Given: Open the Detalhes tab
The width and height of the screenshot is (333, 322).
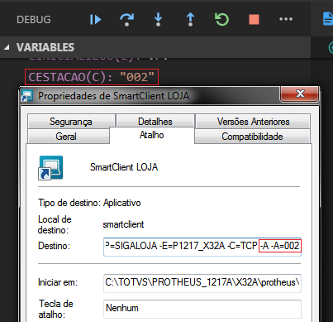Looking at the screenshot, I should (x=155, y=121).
